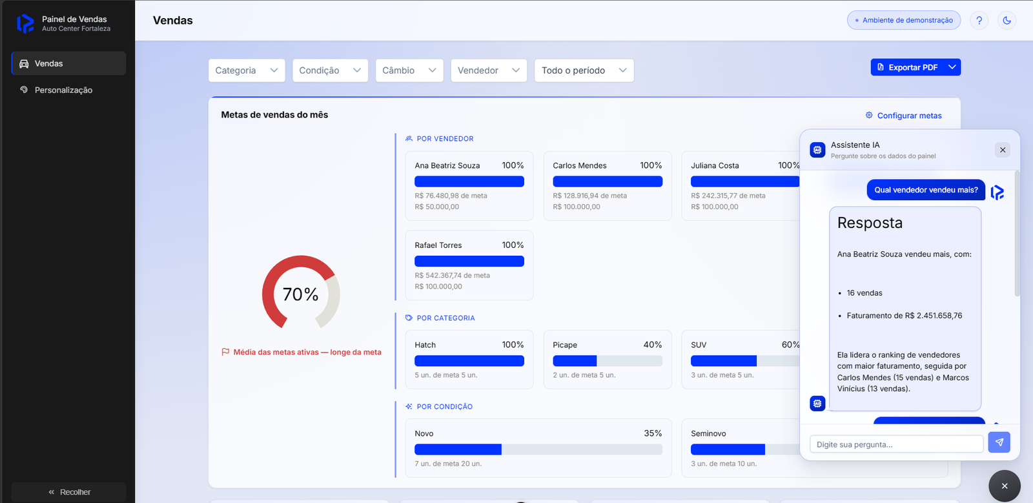The image size is (1033, 503).
Task: Click the Painel de Vendas logo icon
Action: pos(25,24)
